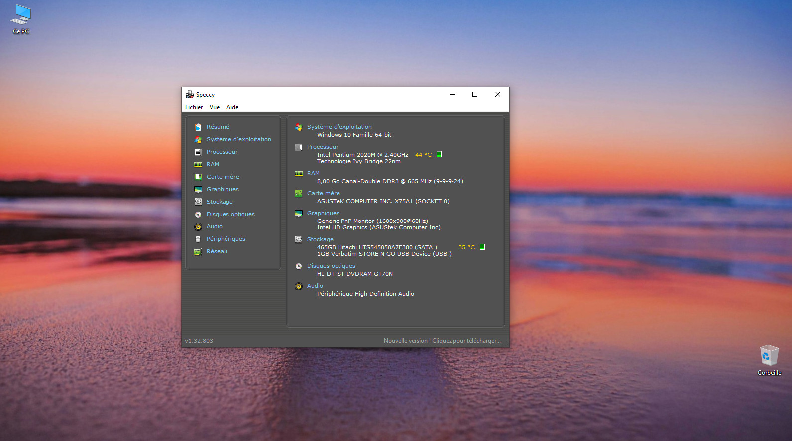Click the hard drive icon in summary panel

tap(299, 239)
